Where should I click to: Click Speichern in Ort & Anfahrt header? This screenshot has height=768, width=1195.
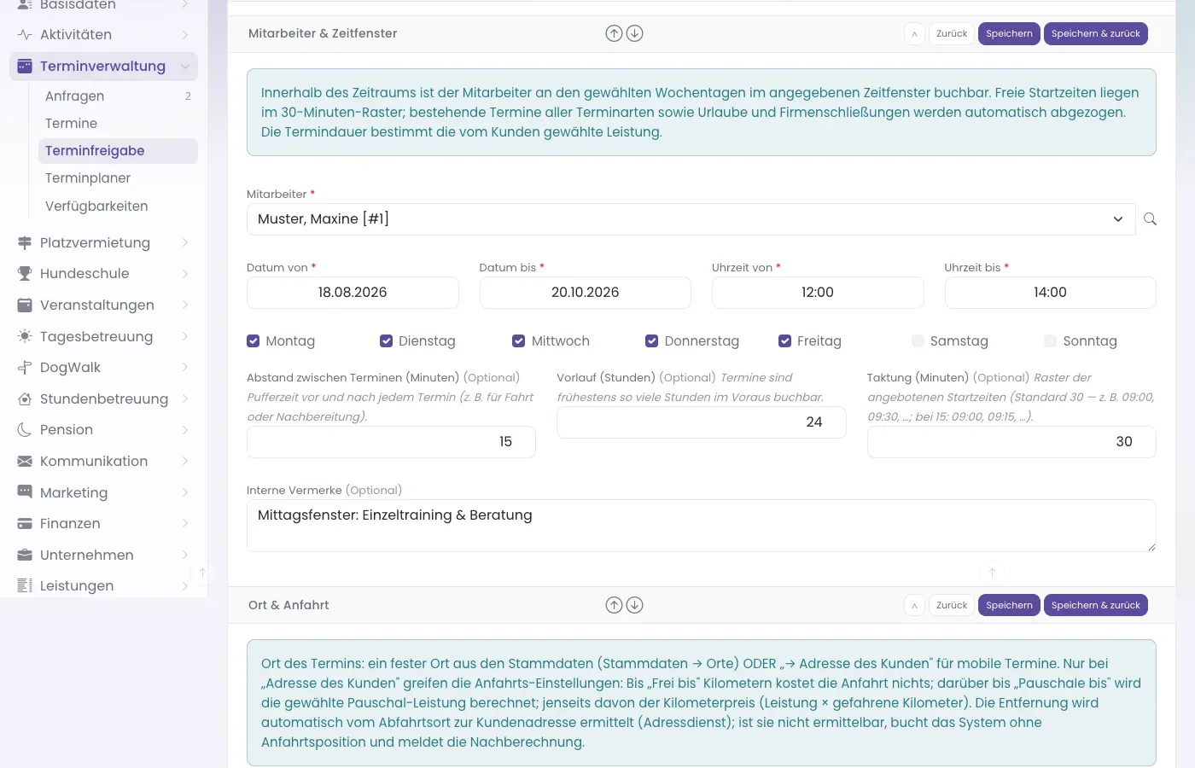tap(1009, 606)
